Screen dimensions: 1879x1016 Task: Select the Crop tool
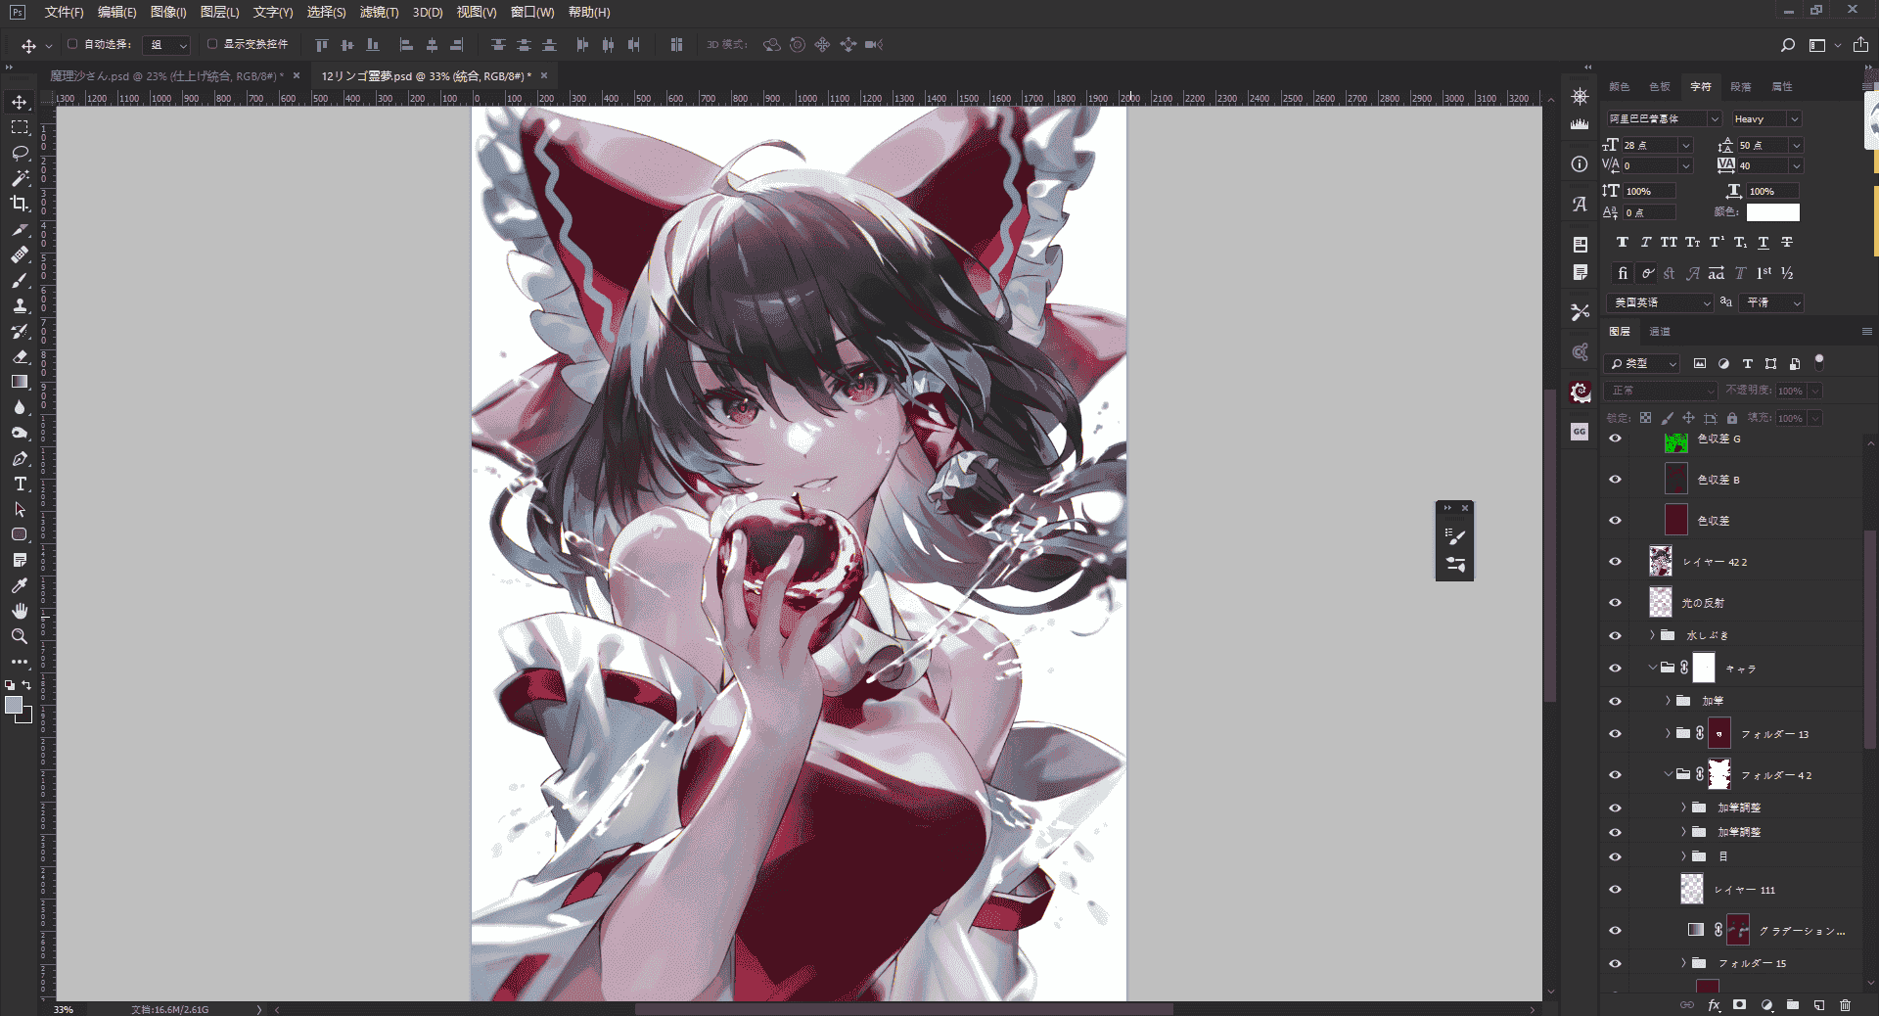(20, 204)
